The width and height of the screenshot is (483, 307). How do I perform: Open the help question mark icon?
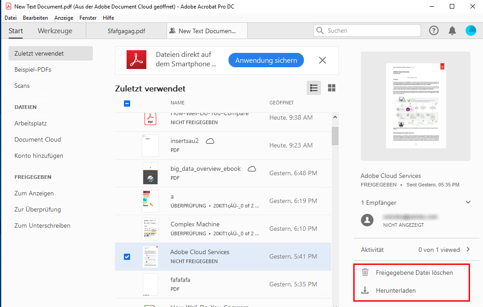click(434, 30)
